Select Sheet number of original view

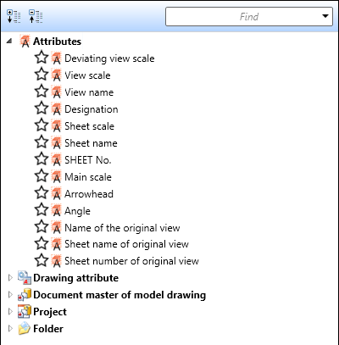131,261
